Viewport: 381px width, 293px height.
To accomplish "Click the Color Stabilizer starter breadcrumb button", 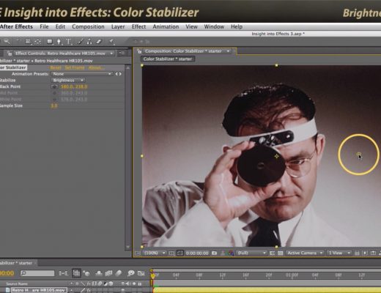I will click(x=168, y=59).
